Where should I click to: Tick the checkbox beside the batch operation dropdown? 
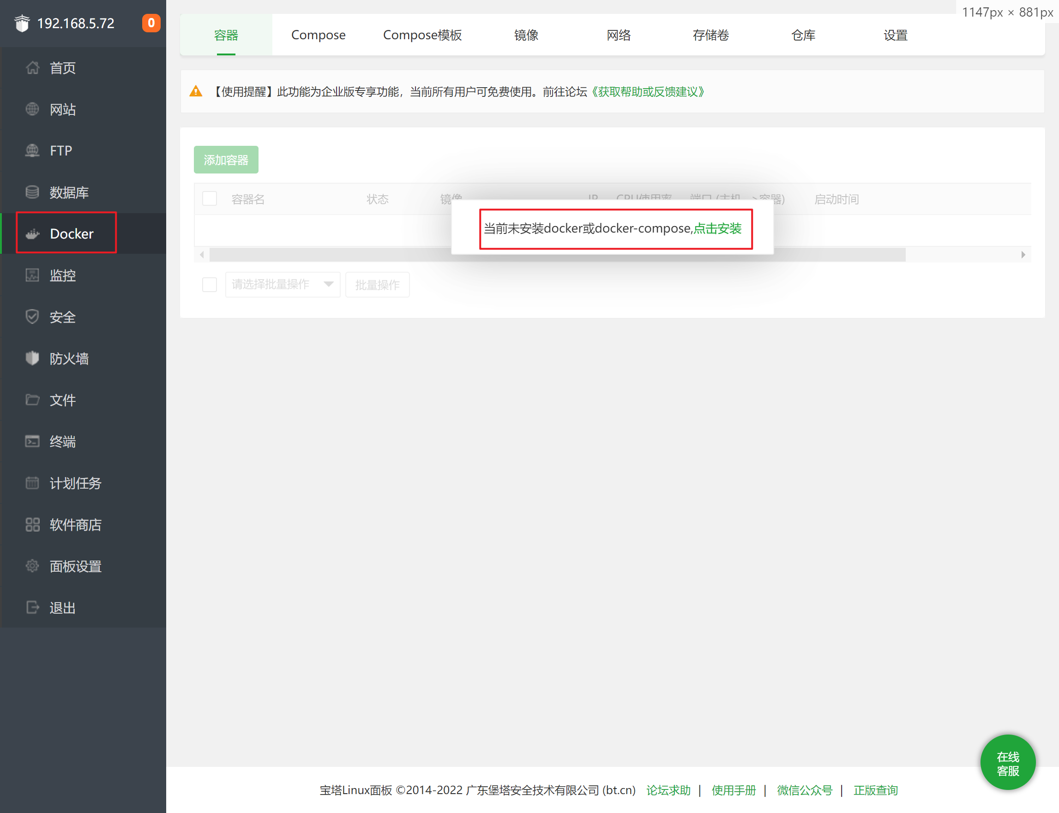pyautogui.click(x=210, y=285)
